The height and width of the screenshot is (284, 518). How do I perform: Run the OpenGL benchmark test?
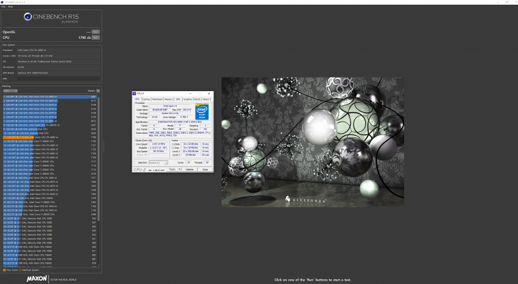click(95, 32)
